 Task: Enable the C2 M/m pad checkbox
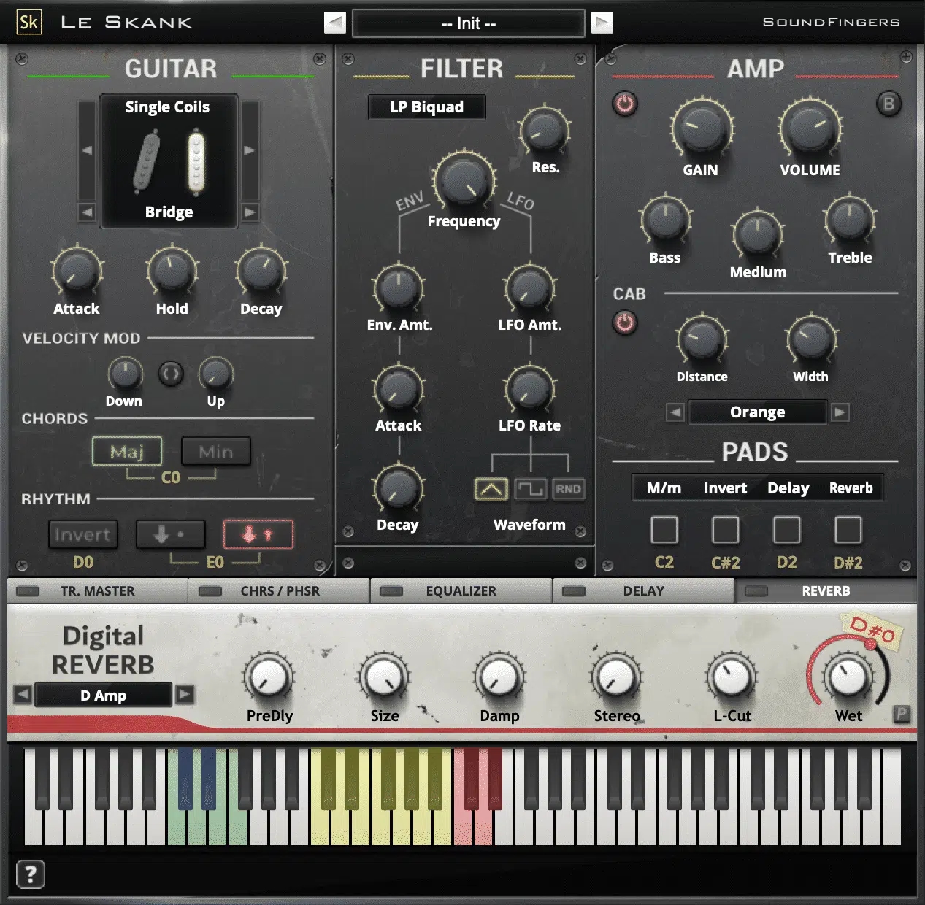[664, 530]
